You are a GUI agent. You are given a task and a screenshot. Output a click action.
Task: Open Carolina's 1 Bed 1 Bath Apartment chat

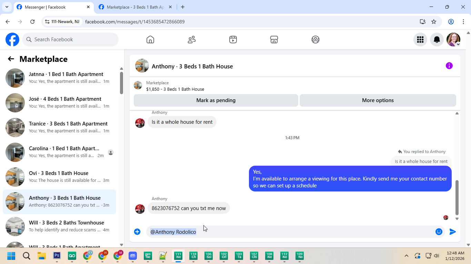pyautogui.click(x=59, y=152)
